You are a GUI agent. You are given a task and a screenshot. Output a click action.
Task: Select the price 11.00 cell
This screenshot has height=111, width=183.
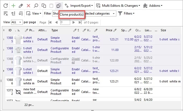pyautogui.click(x=115, y=50)
